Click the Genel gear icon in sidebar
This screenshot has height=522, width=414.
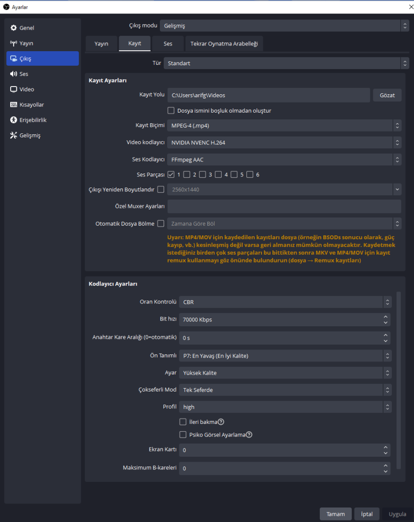tap(14, 28)
